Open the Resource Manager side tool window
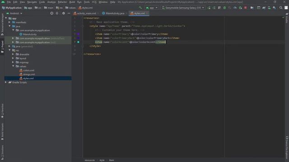This screenshot has height=162, width=289. tap(2, 24)
